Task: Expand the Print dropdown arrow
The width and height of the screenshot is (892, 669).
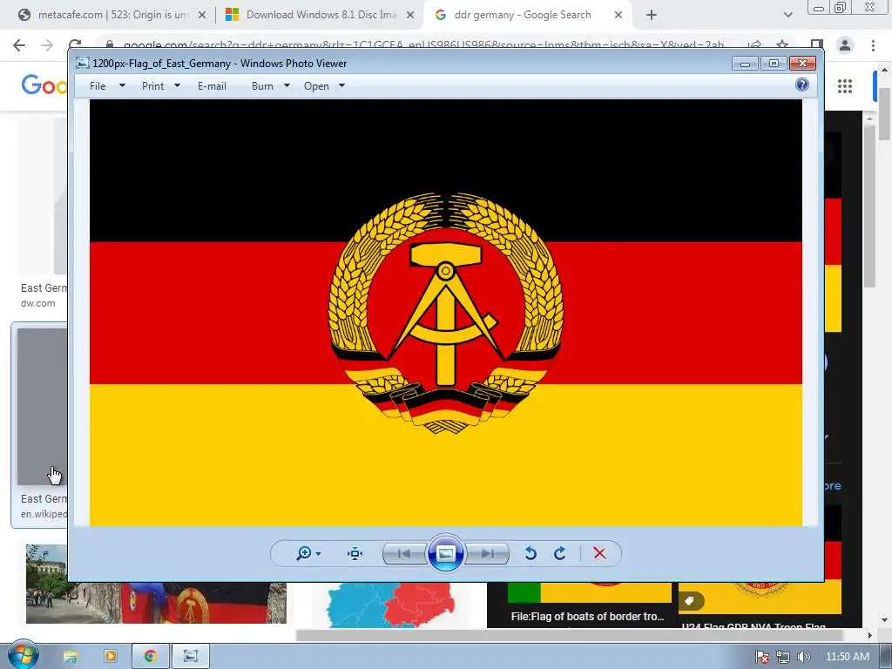Action: pos(177,86)
